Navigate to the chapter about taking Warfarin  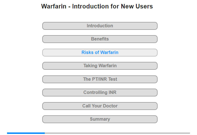click(x=100, y=66)
